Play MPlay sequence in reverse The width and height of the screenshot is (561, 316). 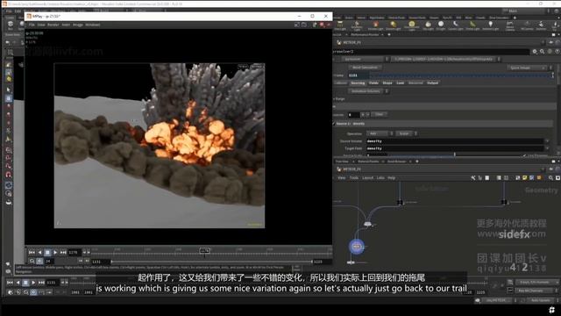point(39,252)
